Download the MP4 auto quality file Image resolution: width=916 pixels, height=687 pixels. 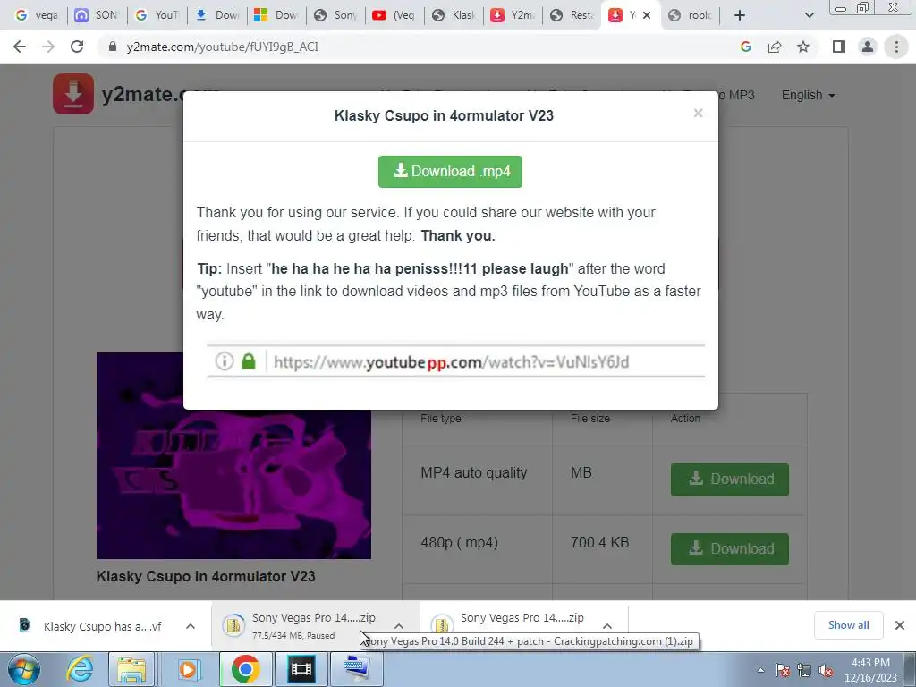click(x=730, y=479)
